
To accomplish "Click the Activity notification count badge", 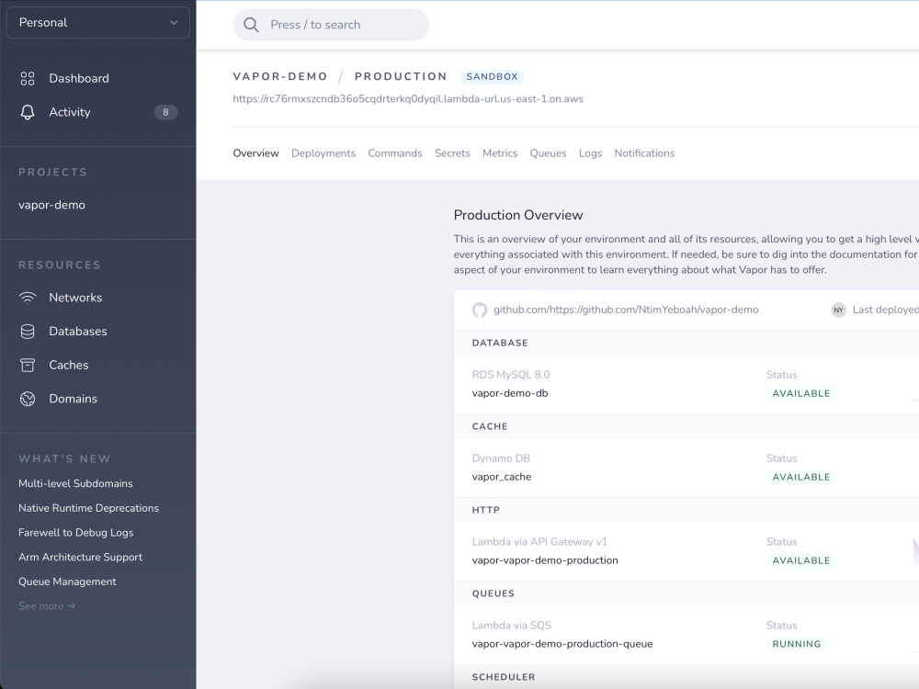I will [x=165, y=111].
